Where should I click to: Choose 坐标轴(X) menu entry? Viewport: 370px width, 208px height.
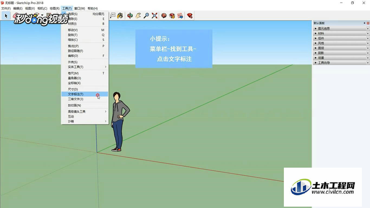[x=85, y=83]
